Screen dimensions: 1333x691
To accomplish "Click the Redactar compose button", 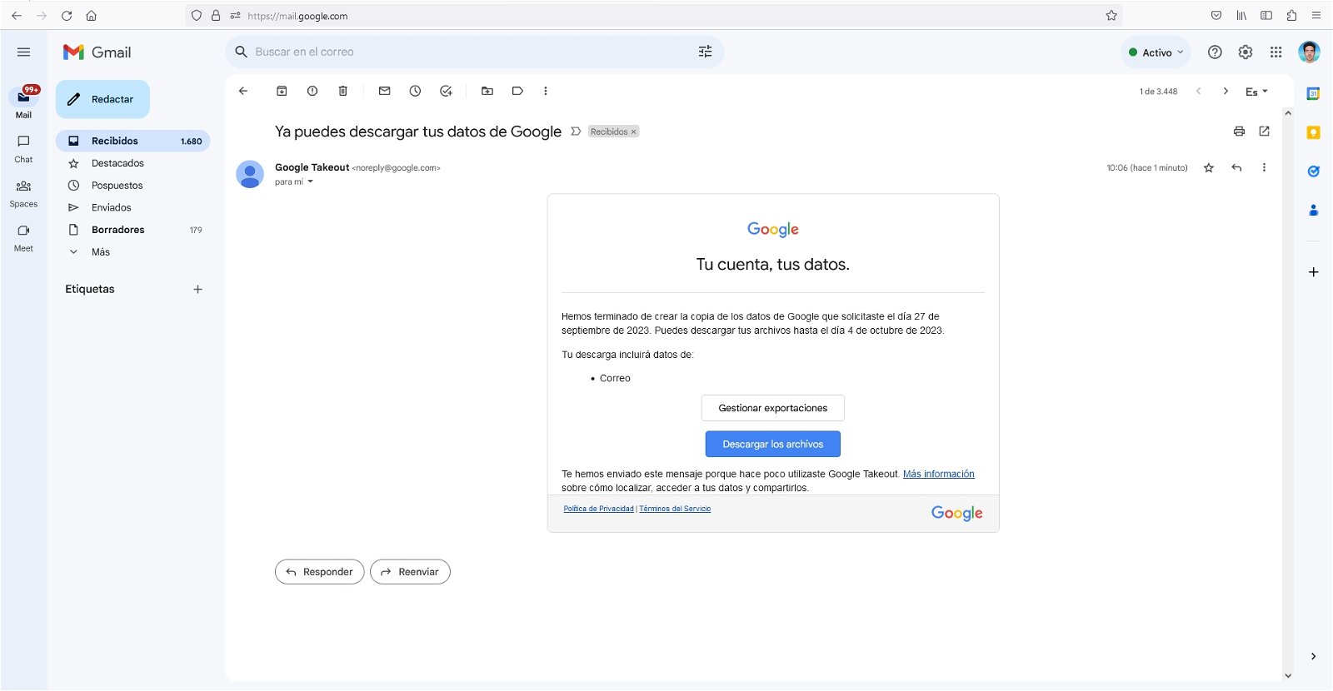I will coord(102,99).
